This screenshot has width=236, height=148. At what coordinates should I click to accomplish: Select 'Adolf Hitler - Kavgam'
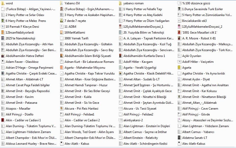[x=138, y=62]
